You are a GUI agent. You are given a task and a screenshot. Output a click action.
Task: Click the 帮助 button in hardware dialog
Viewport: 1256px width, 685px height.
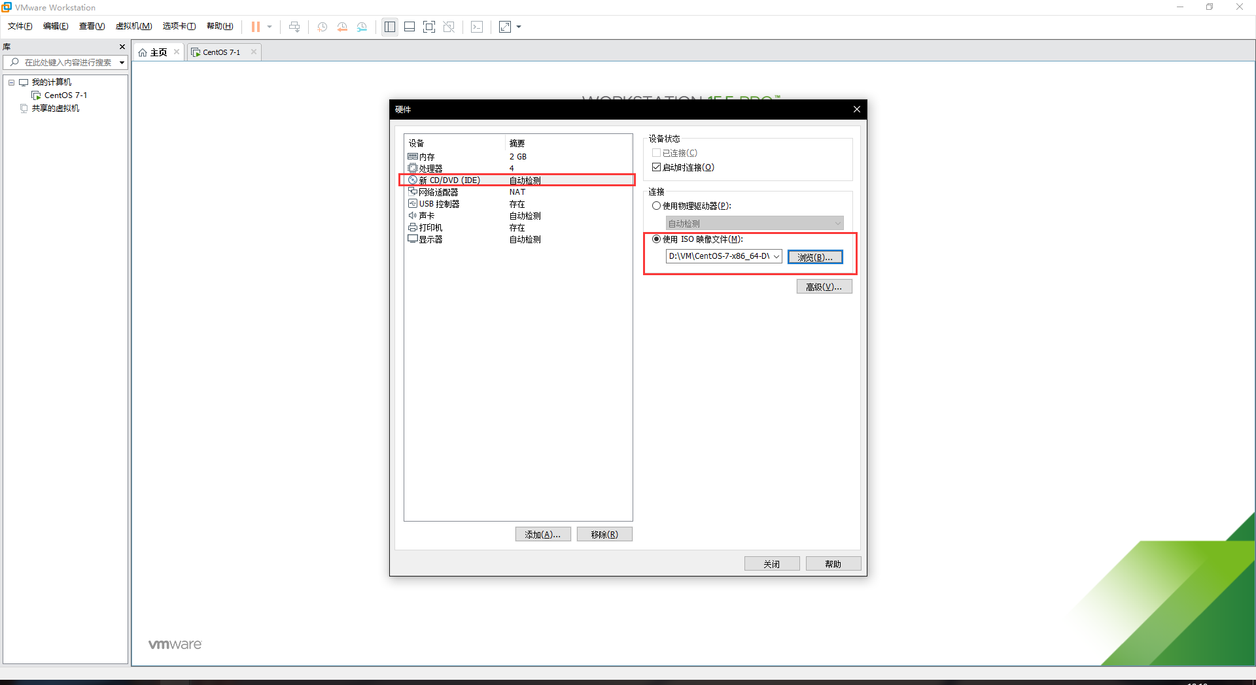pos(833,563)
